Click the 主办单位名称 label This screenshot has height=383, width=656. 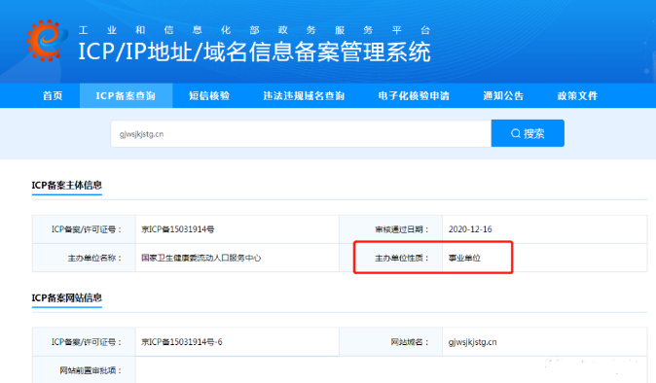[x=94, y=259]
